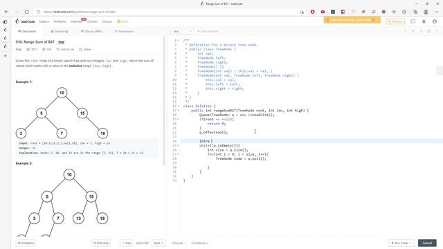The height and width of the screenshot is (249, 443).
Task: Click the description panel scrollbar
Action: click(164, 100)
